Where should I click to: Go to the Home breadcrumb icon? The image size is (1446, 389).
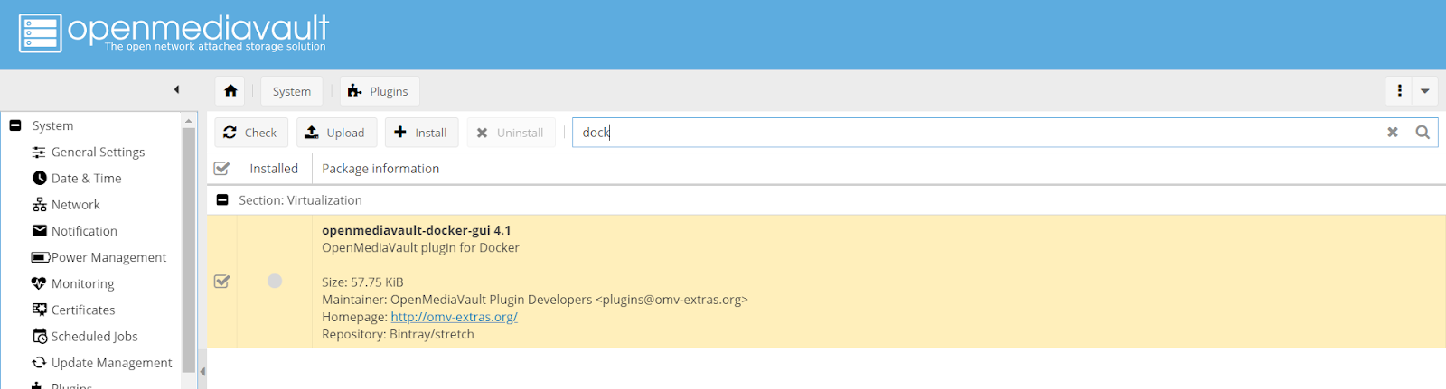point(230,91)
